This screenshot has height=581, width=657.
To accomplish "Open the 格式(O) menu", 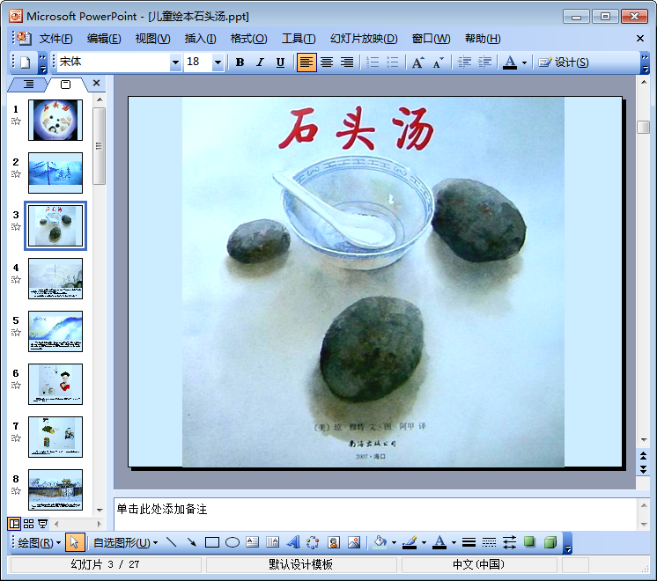I will coord(248,39).
